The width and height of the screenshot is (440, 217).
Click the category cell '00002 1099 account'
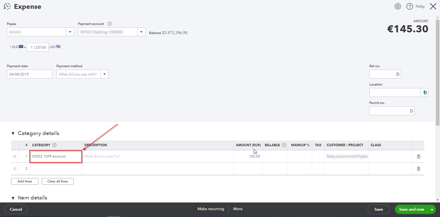56,156
